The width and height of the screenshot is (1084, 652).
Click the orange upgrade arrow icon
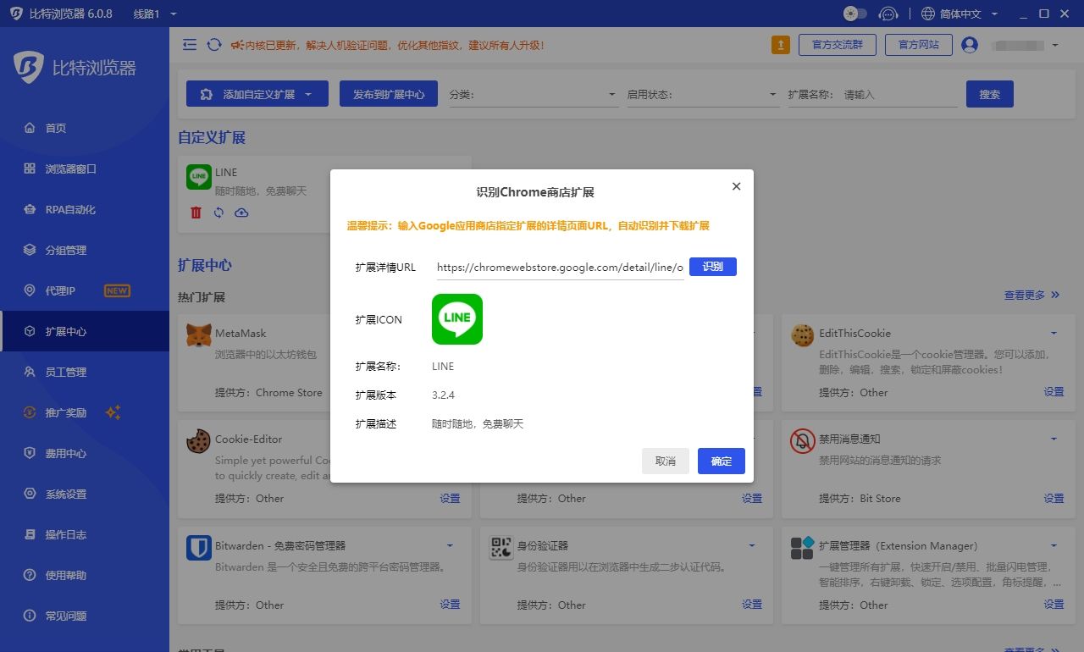(781, 45)
